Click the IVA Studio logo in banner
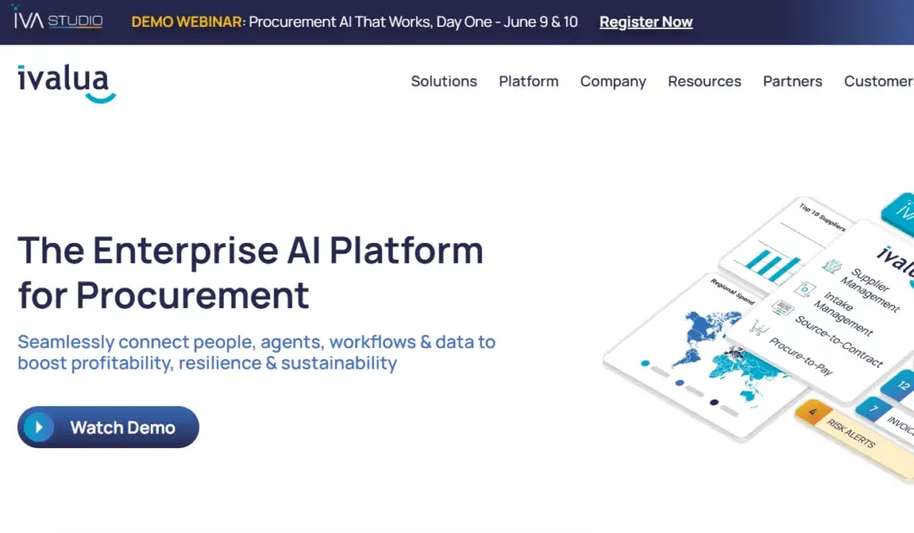Viewport: 914px width, 533px height. 58,20
